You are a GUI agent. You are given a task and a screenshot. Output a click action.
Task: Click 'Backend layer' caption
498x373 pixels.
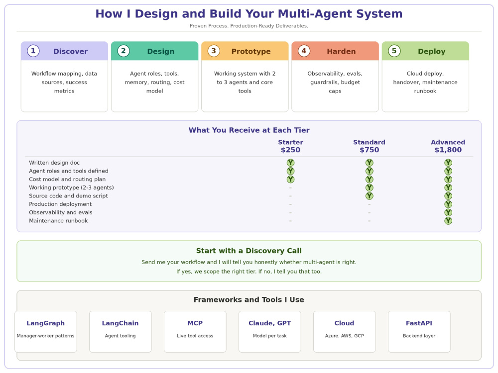tap(419, 336)
